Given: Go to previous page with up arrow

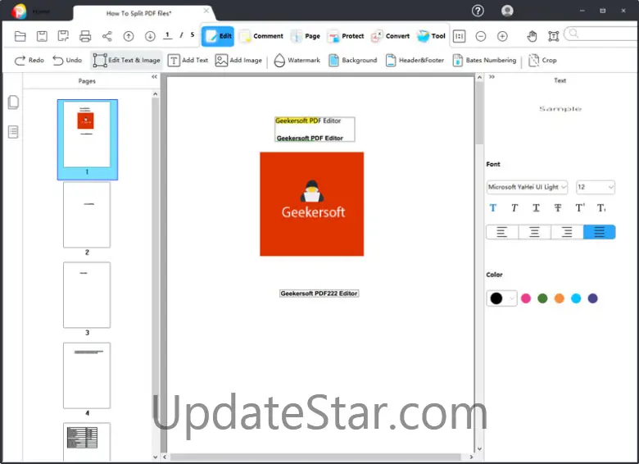Looking at the screenshot, I should pyautogui.click(x=129, y=36).
